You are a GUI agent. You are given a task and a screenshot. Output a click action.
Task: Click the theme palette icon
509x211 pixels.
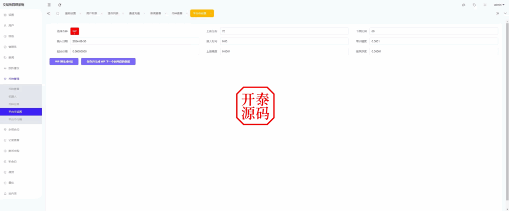(463, 4)
